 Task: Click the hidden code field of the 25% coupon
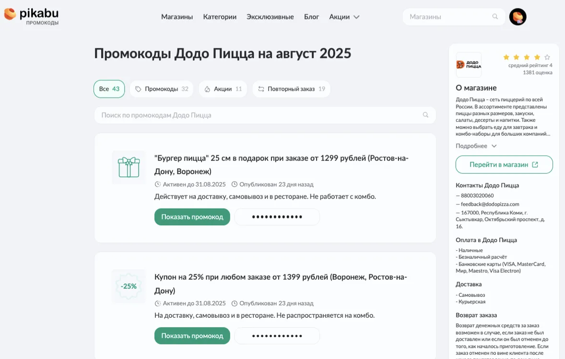coord(277,336)
